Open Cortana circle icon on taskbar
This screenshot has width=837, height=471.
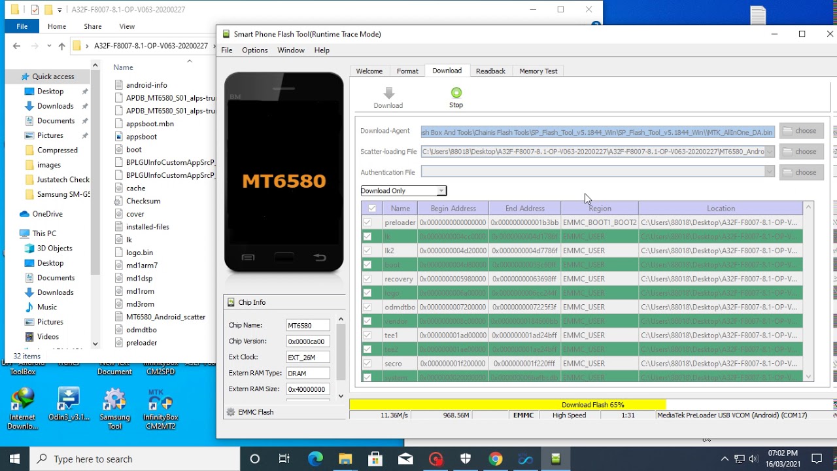255,459
